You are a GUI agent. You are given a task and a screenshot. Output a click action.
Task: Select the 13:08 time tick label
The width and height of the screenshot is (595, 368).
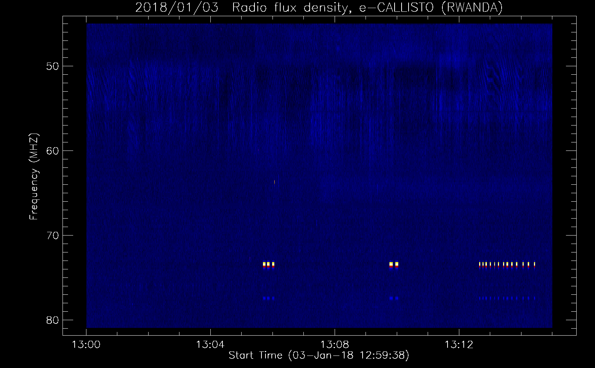pyautogui.click(x=335, y=345)
